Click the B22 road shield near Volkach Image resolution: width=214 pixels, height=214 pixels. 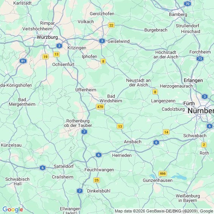(x=111, y=25)
